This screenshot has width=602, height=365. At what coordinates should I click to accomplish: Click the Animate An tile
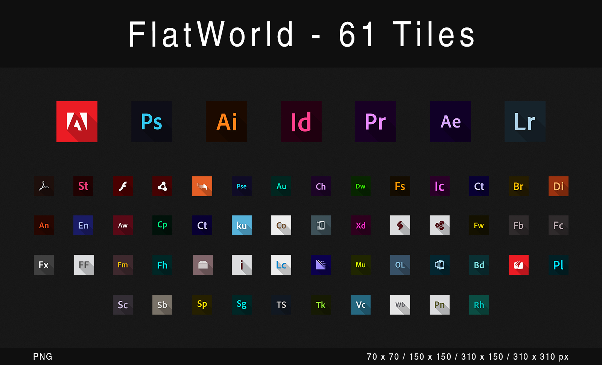pyautogui.click(x=44, y=226)
